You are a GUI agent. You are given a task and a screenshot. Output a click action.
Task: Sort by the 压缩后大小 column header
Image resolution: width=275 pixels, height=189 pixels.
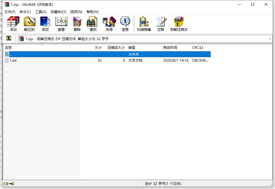point(115,48)
